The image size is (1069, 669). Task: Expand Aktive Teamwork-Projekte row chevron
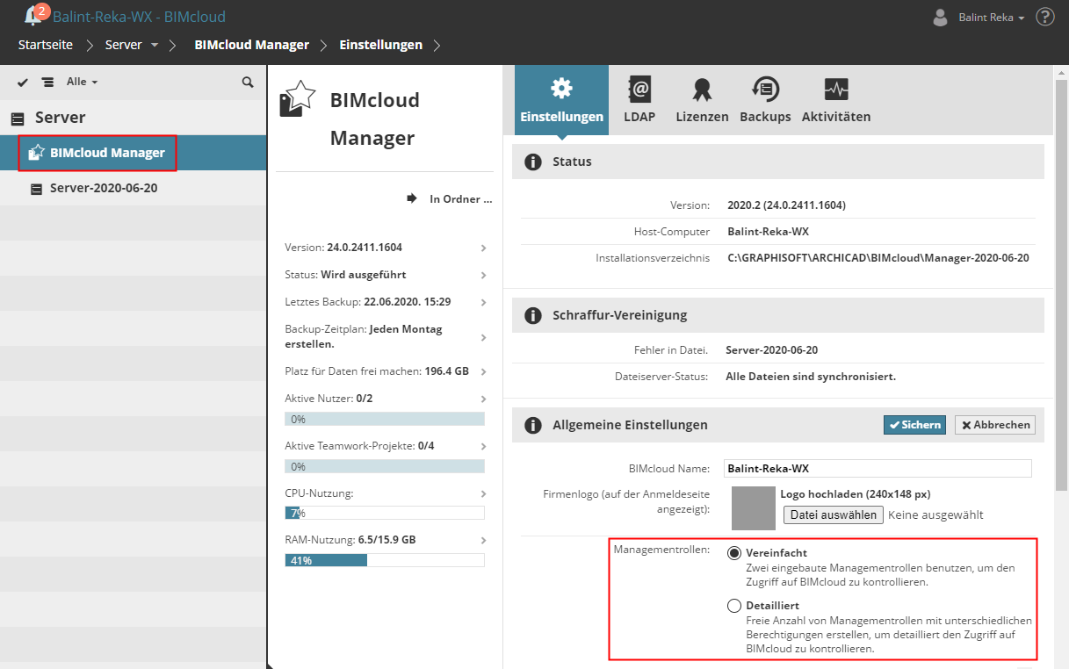484,446
